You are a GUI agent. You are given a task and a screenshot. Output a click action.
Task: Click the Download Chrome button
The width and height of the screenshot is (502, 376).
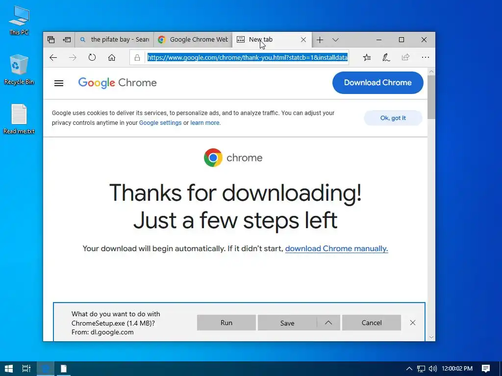378,82
